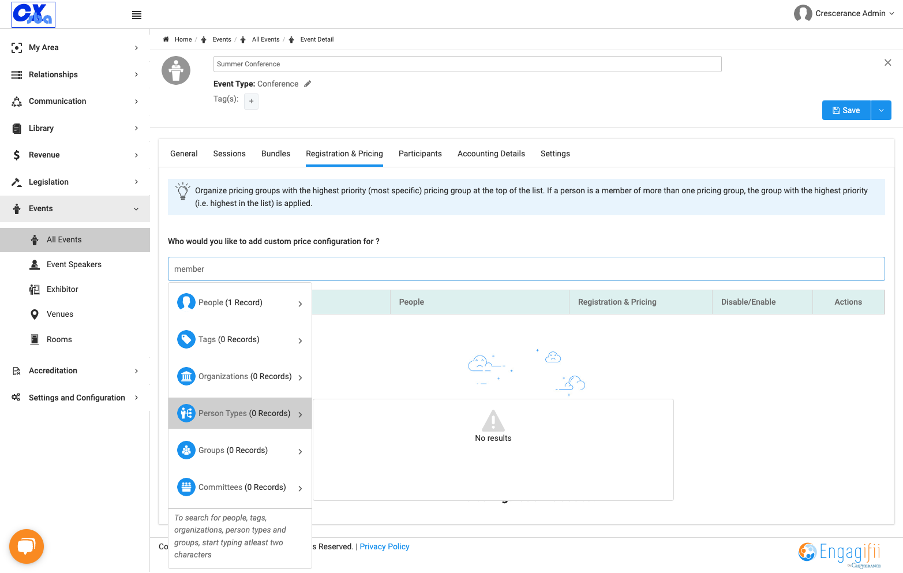The image size is (903, 573).
Task: Add a tag with plus button
Action: (x=251, y=101)
